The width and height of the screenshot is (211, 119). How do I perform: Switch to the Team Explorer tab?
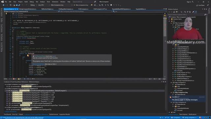click(x=183, y=114)
